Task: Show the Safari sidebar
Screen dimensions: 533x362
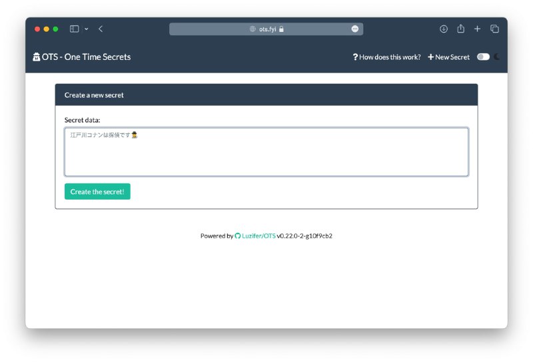Action: click(x=74, y=29)
